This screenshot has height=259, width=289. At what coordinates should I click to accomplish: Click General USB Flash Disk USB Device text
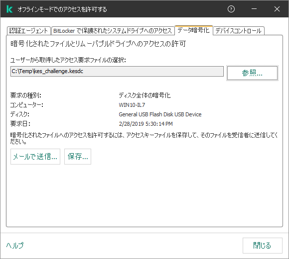pyautogui.click(x=160, y=114)
